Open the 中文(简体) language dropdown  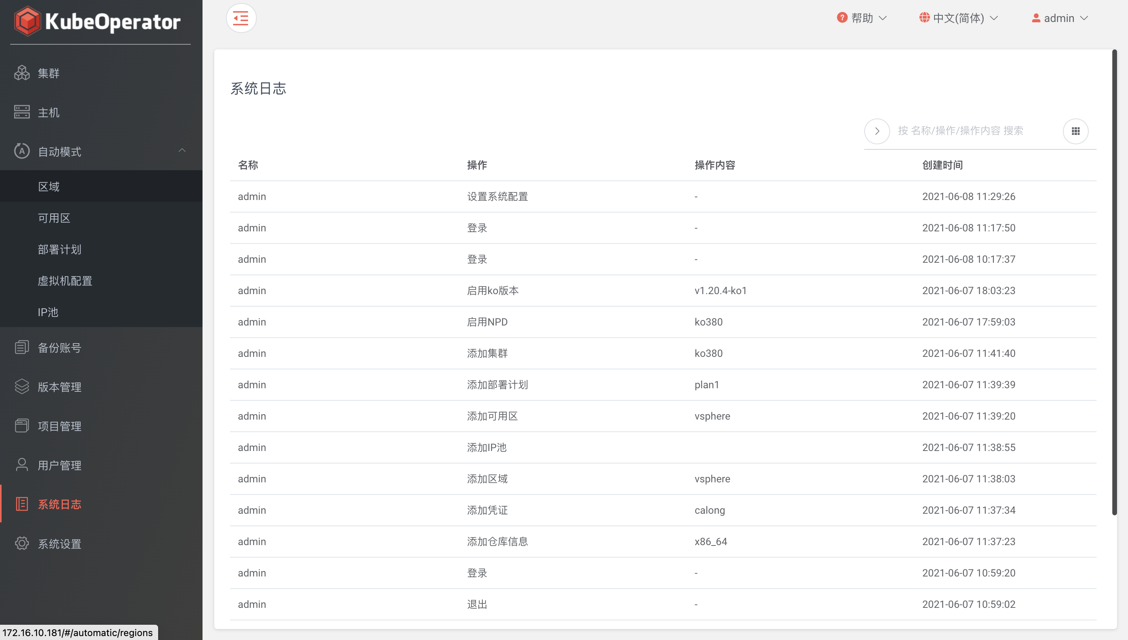958,18
